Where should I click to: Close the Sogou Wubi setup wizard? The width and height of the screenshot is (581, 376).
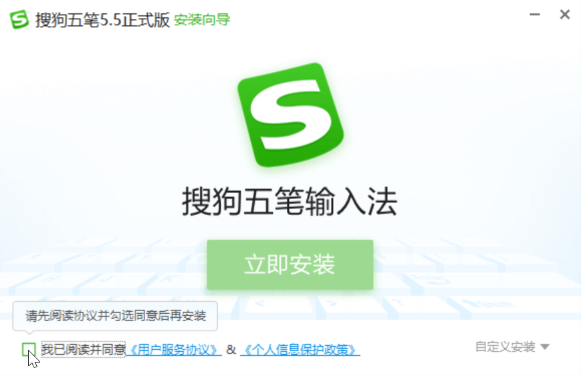(x=565, y=15)
